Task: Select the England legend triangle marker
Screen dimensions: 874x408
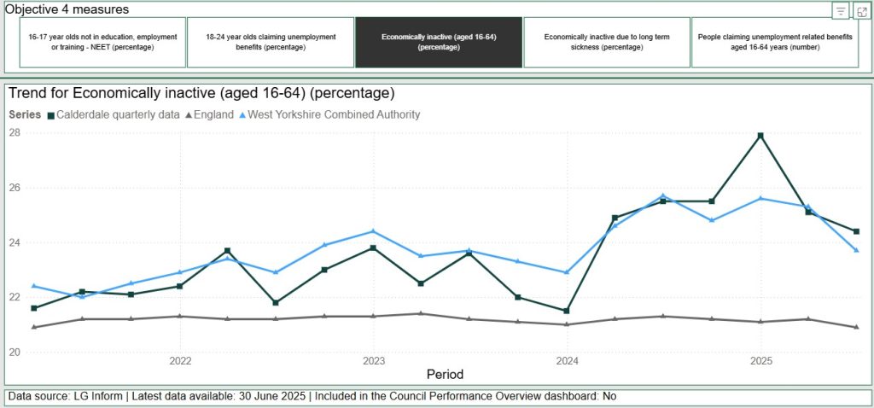Action: (x=189, y=115)
